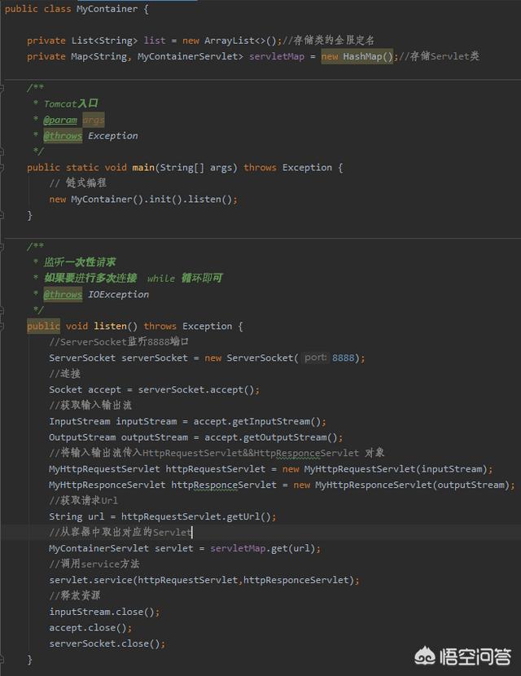The image size is (521, 676).
Task: Click the line 'serverSocket.close();'
Action: point(107,643)
